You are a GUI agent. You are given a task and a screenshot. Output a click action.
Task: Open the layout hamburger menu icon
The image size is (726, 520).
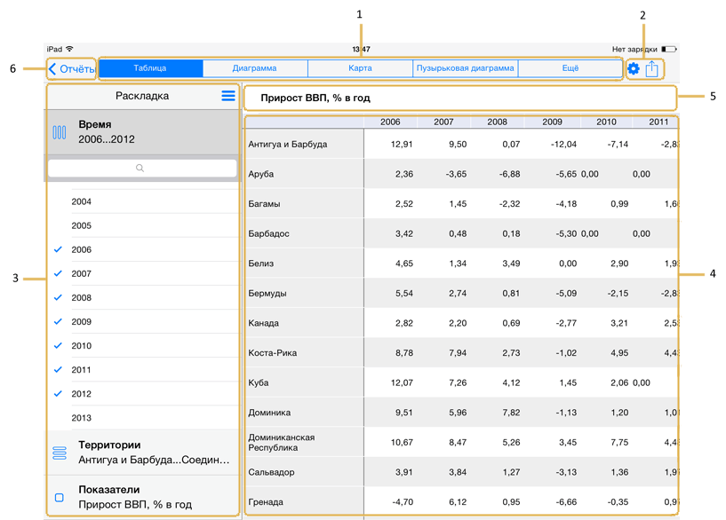tap(228, 96)
